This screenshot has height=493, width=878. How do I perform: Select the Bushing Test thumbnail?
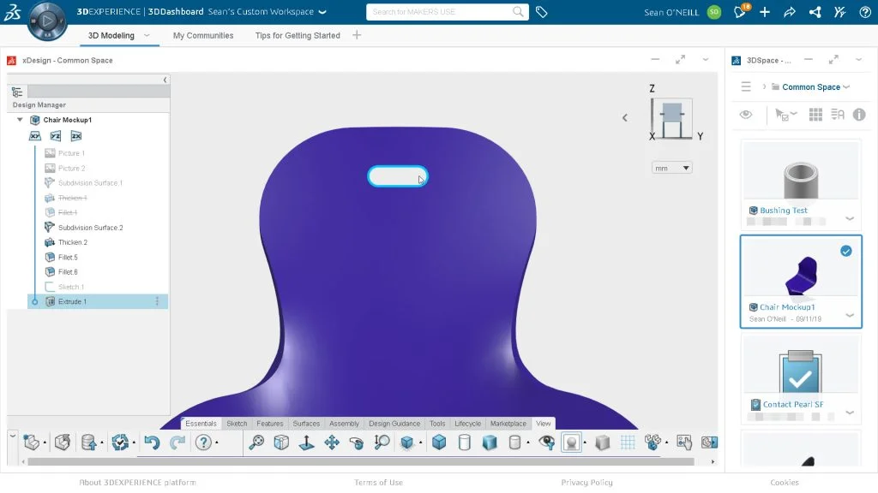(x=800, y=175)
